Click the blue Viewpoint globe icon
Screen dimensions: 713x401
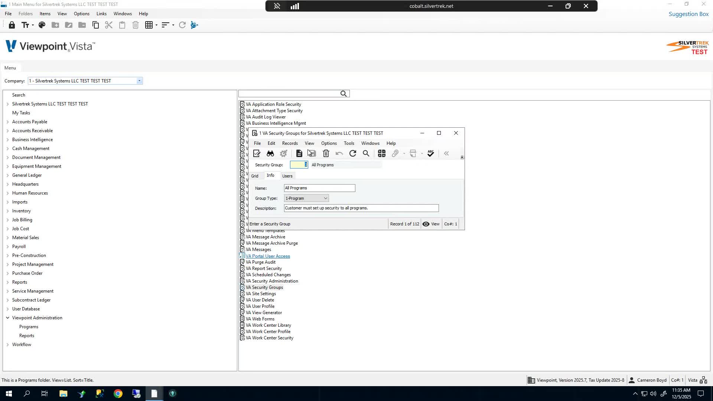(194, 25)
